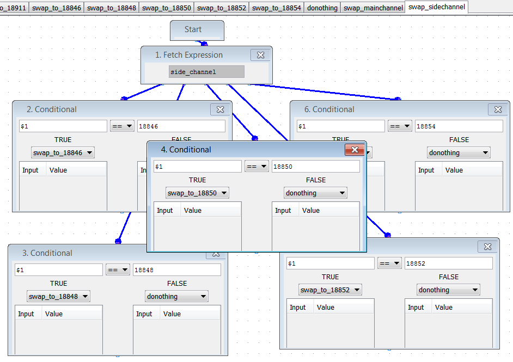
Task: Click the 18848 value field
Action: click(177, 270)
